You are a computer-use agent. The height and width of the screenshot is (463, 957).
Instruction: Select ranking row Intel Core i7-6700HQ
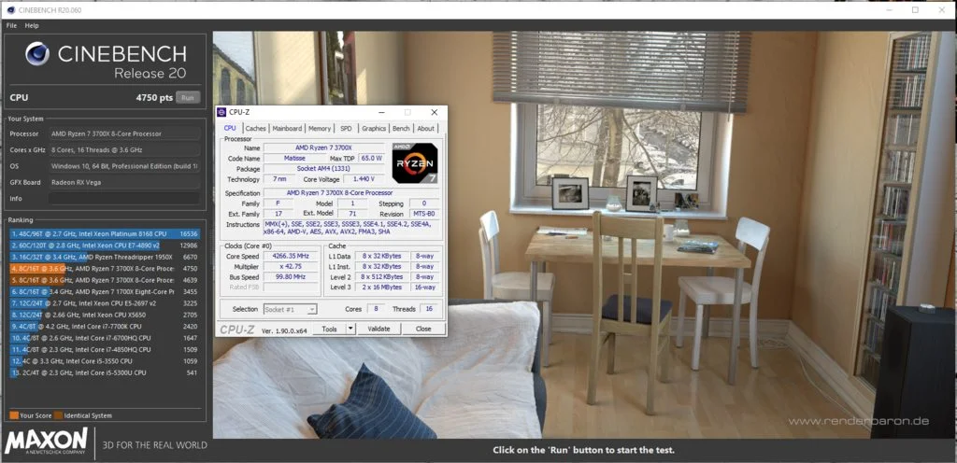coord(105,338)
